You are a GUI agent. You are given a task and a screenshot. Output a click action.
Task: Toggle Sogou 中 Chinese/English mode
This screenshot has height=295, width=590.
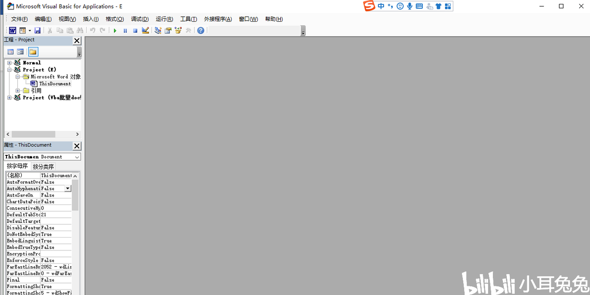coord(381,6)
